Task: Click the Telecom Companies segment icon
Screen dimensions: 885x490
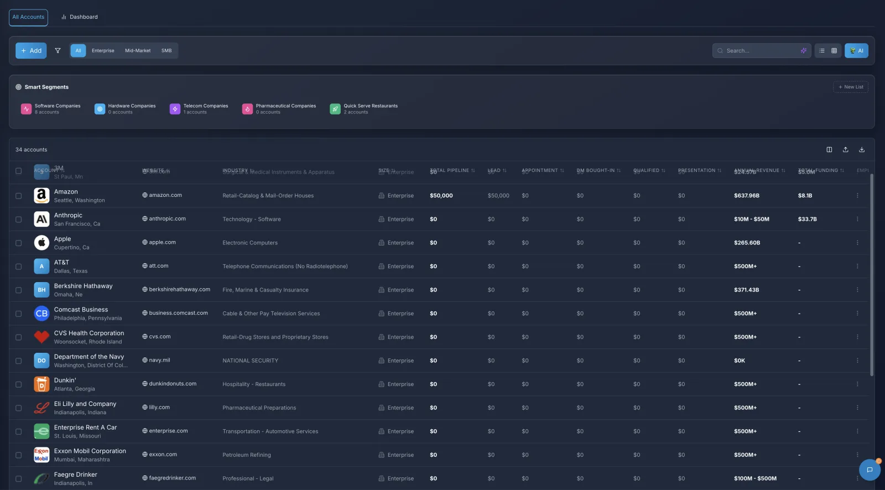Action: pos(175,109)
